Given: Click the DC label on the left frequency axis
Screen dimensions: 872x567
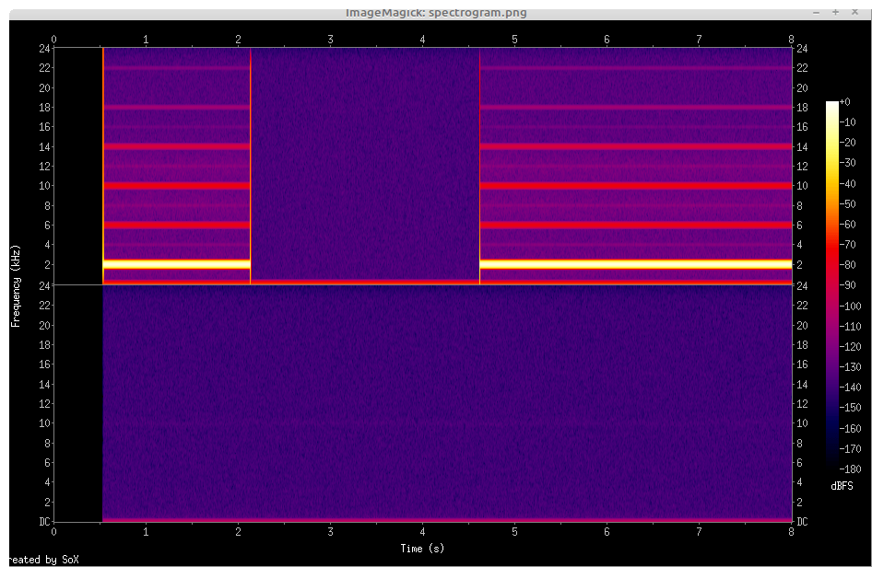Looking at the screenshot, I should [44, 522].
